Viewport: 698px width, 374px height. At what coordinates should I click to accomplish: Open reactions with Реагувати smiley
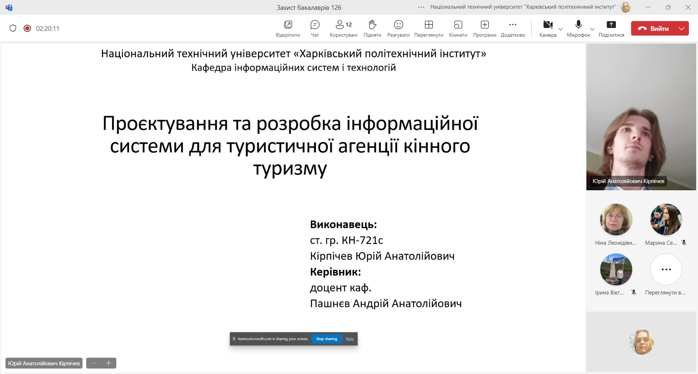(x=398, y=28)
